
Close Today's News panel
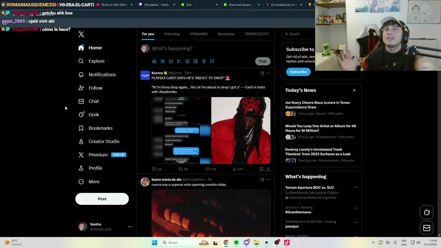pos(354,90)
